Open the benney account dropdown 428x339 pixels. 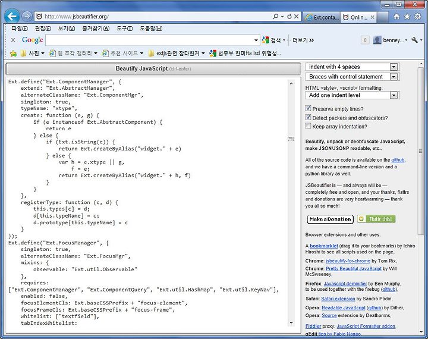click(406, 40)
